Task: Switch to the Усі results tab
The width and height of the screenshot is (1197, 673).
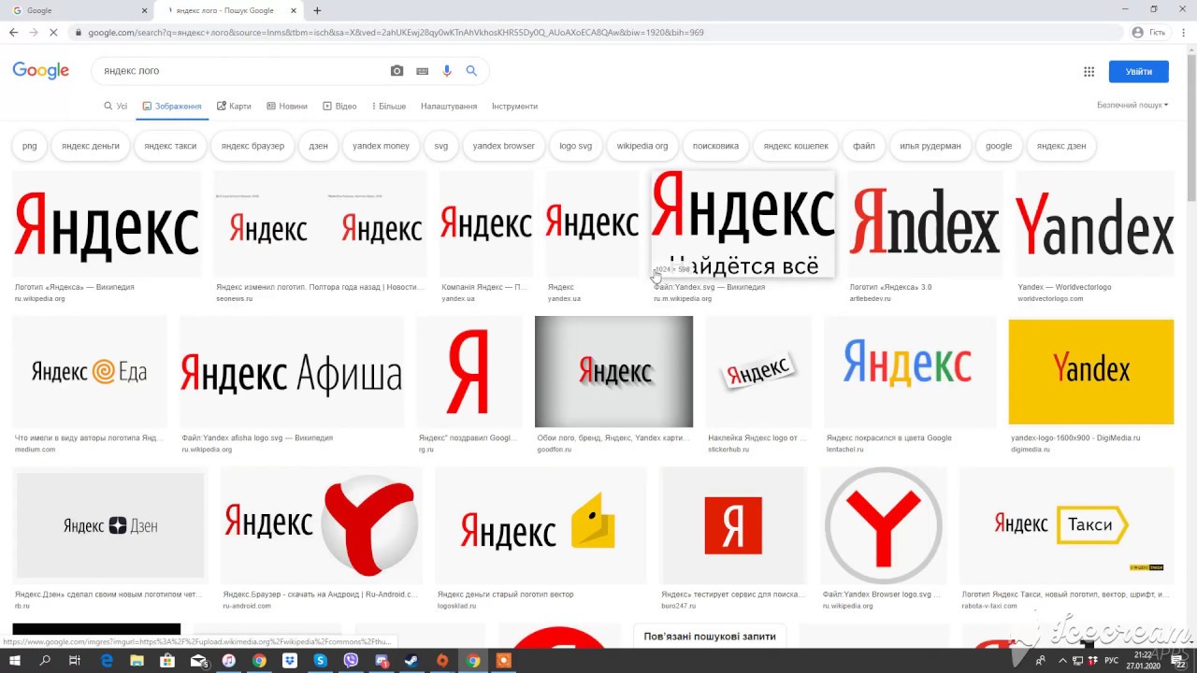Action: (115, 107)
